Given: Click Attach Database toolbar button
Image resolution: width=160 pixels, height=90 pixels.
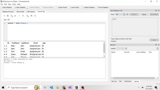Looking at the screenshot, I should click(x=89, y=7).
